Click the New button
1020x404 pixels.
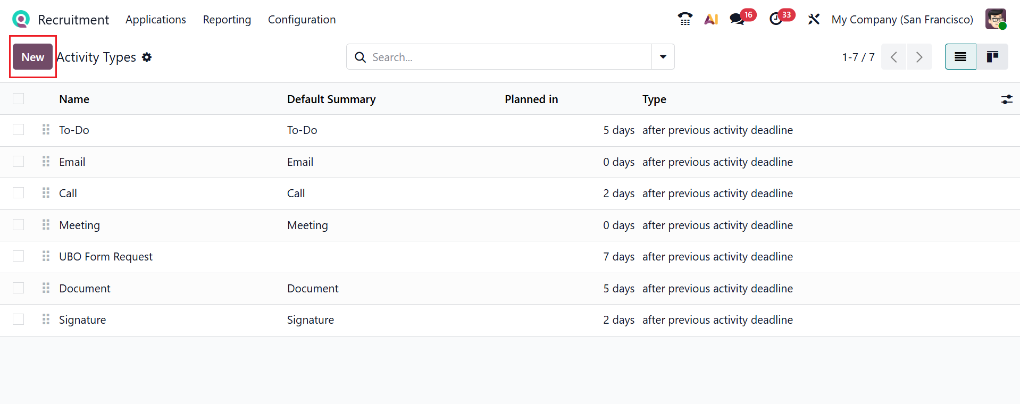coord(33,57)
